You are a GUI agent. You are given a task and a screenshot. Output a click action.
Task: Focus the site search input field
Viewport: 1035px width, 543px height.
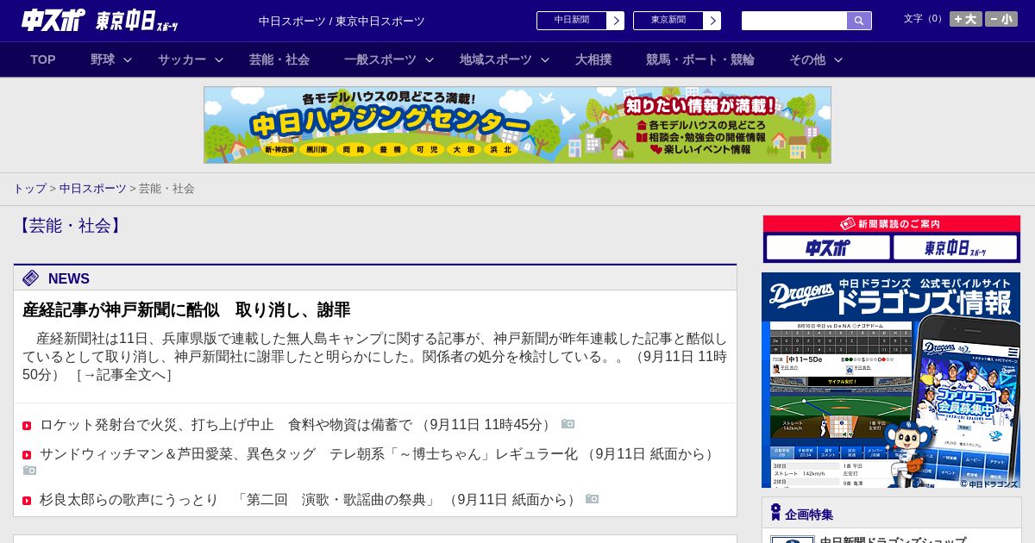(x=794, y=21)
